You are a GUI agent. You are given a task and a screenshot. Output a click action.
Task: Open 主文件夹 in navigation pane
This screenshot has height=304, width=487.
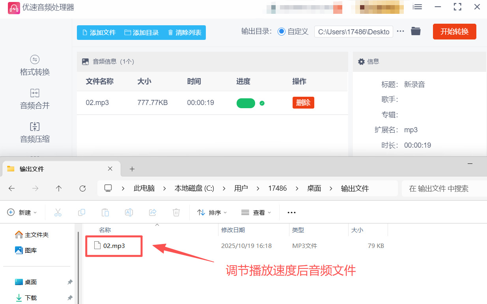(32, 235)
